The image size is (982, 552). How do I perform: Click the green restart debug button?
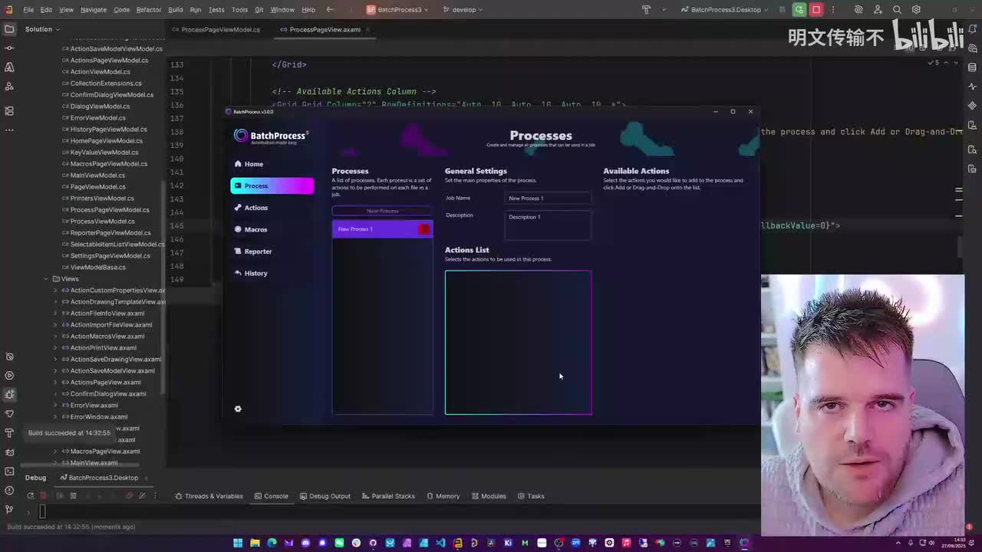pos(799,10)
